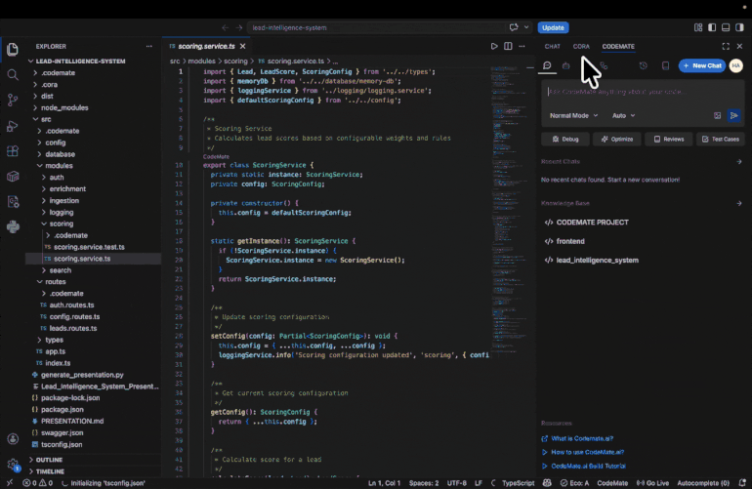The image size is (752, 489).
Task: Toggle the bottom panel layout button
Action: point(726,27)
